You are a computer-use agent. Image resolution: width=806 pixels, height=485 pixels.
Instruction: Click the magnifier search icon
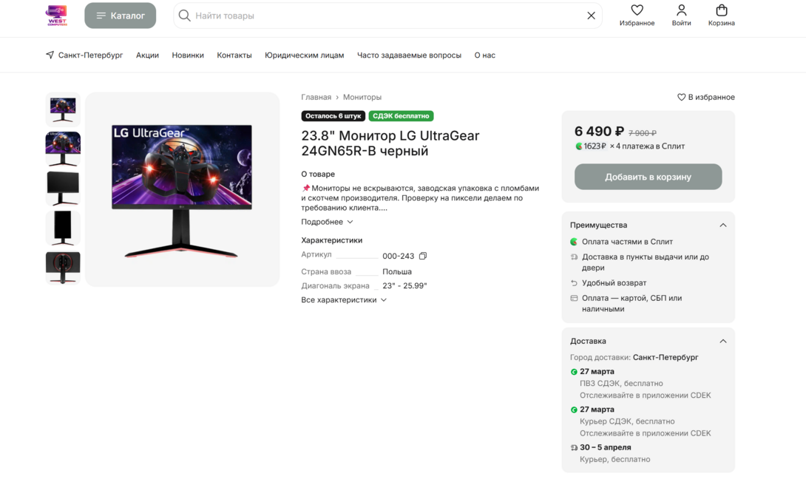[184, 16]
